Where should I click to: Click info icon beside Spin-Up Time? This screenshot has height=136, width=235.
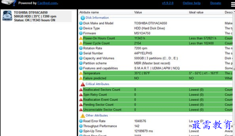click(x=81, y=131)
